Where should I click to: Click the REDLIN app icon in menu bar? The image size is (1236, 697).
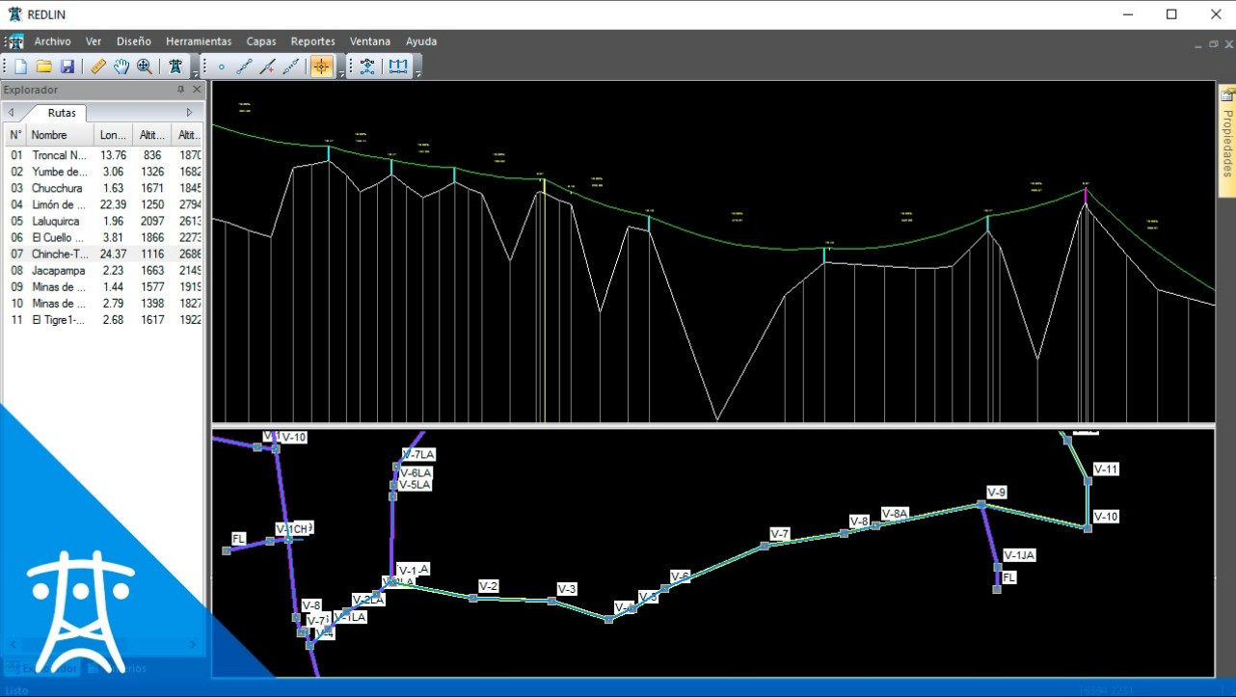point(14,41)
